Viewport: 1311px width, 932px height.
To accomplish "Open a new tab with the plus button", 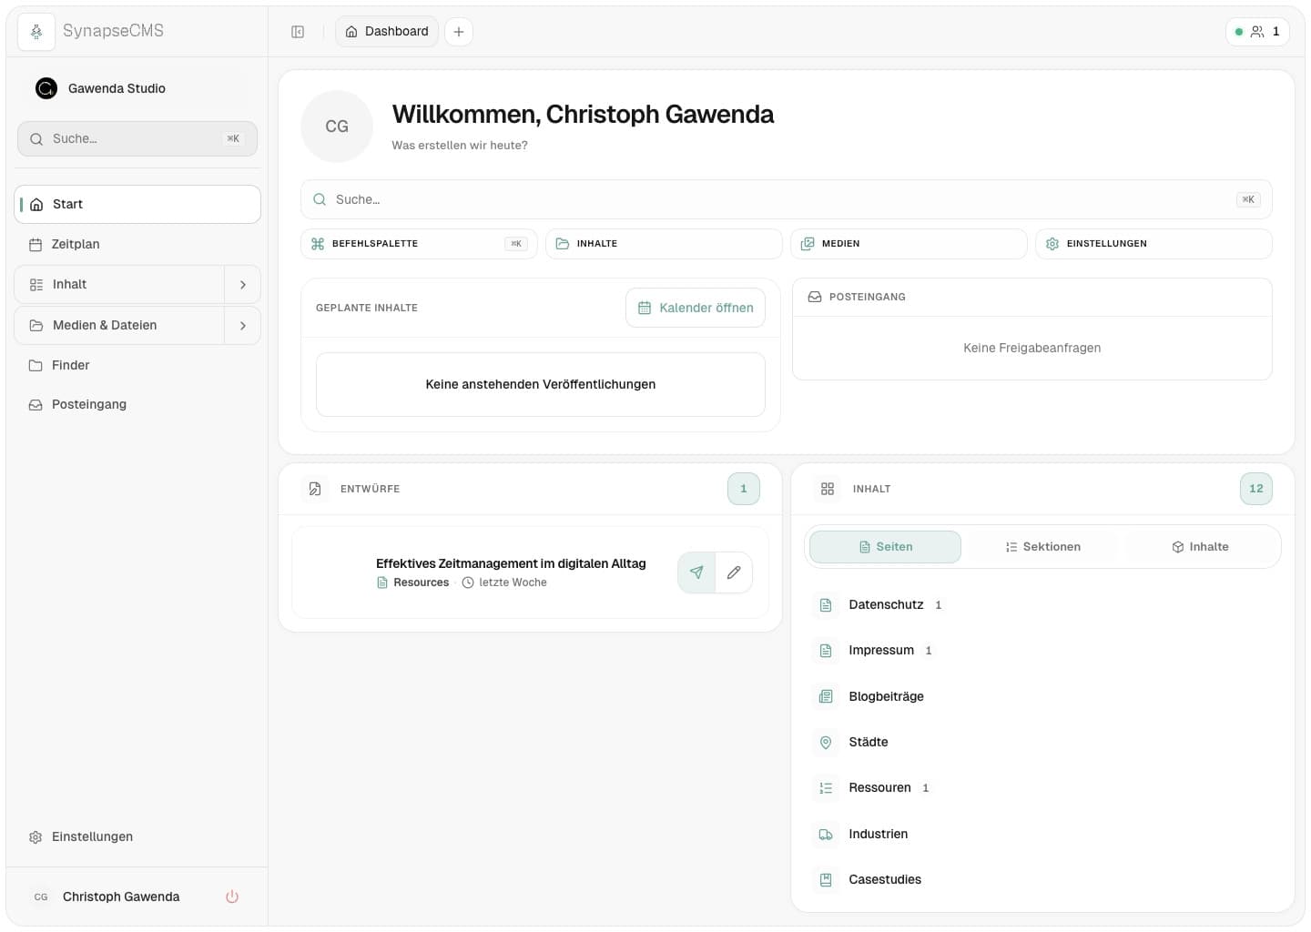I will pos(459,31).
